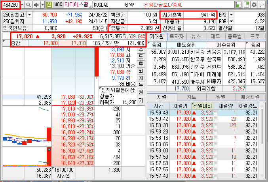Open the stock code history dropdown arrow

pos(22,5)
